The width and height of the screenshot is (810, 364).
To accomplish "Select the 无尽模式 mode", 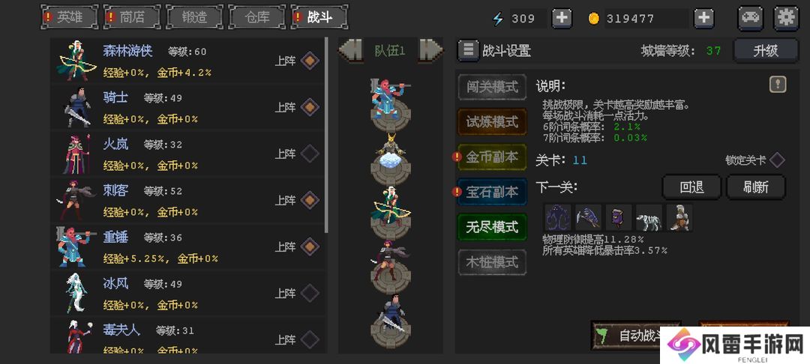I will point(492,227).
